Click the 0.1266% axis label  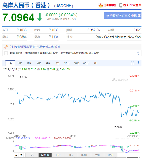[134, 76]
